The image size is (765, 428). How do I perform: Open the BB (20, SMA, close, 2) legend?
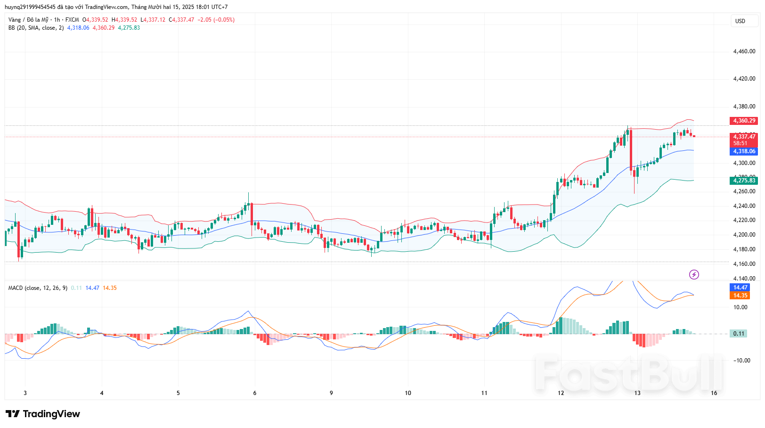click(36, 28)
